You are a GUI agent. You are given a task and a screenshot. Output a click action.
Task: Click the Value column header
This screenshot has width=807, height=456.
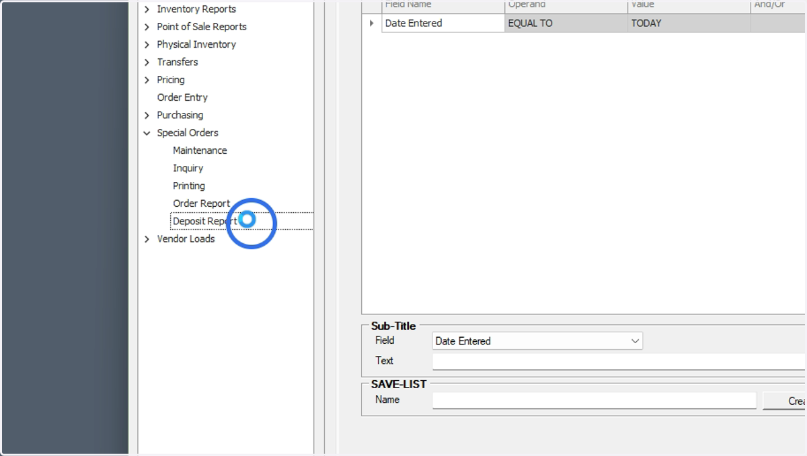click(x=689, y=6)
